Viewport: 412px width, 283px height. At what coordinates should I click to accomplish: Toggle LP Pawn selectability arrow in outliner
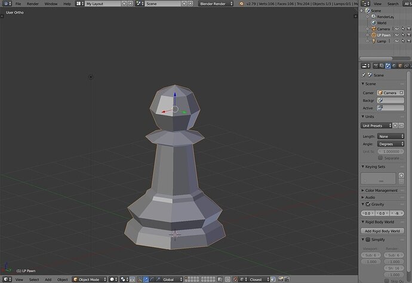(x=403, y=35)
